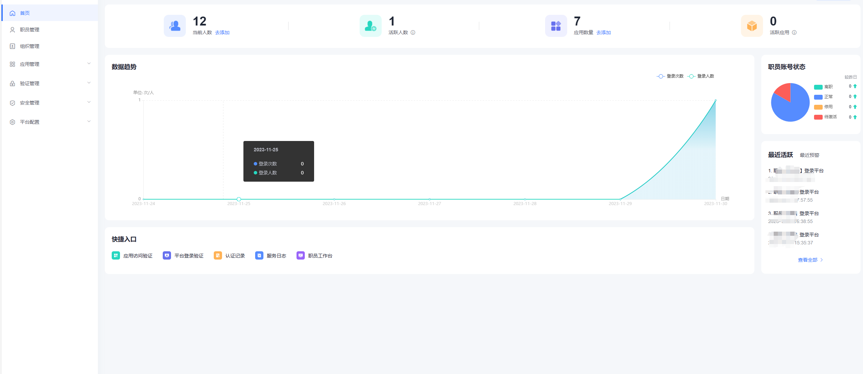Click the 2023-11-25 chart data point
This screenshot has height=374, width=863.
click(239, 199)
